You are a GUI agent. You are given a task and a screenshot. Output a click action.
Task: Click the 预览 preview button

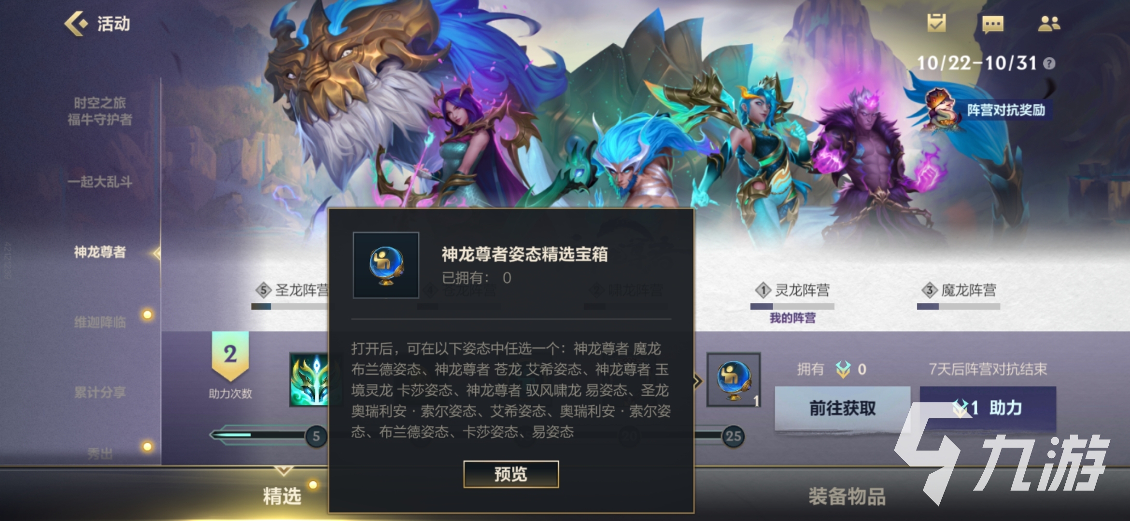pos(511,474)
